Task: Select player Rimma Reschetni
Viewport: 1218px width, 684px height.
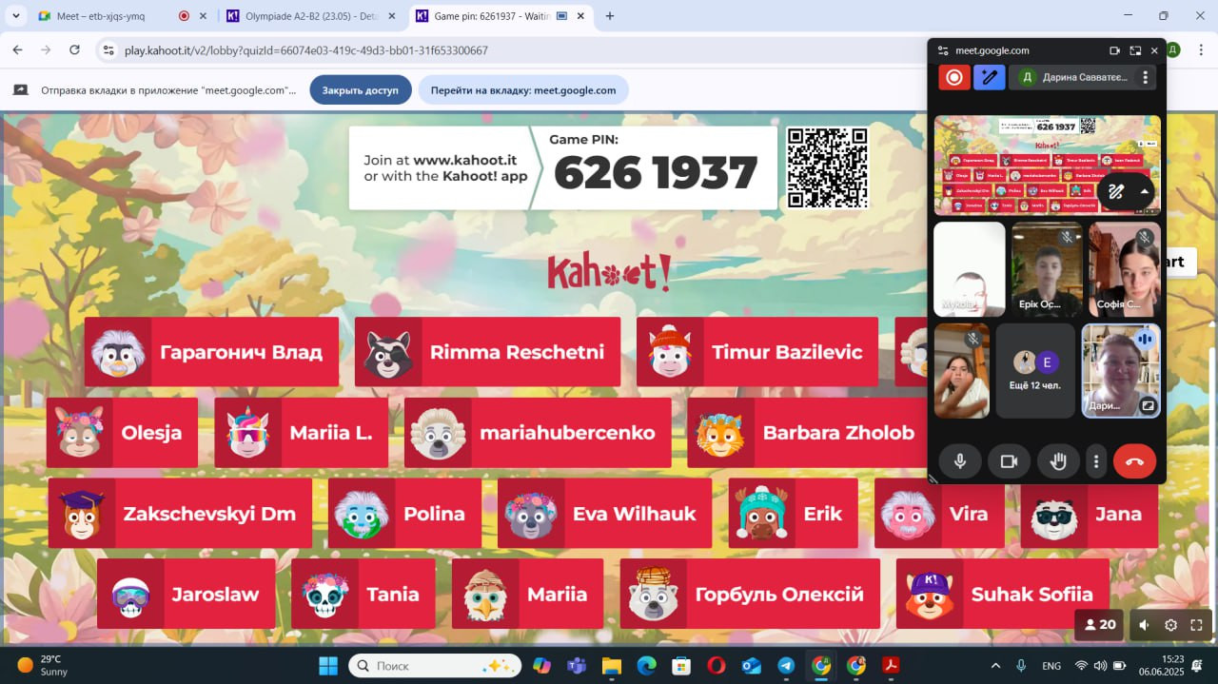Action: click(487, 352)
